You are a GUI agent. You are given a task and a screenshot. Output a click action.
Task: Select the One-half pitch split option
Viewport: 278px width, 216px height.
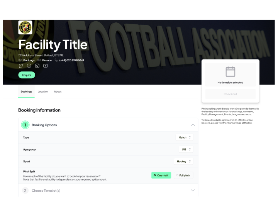[x=161, y=175]
